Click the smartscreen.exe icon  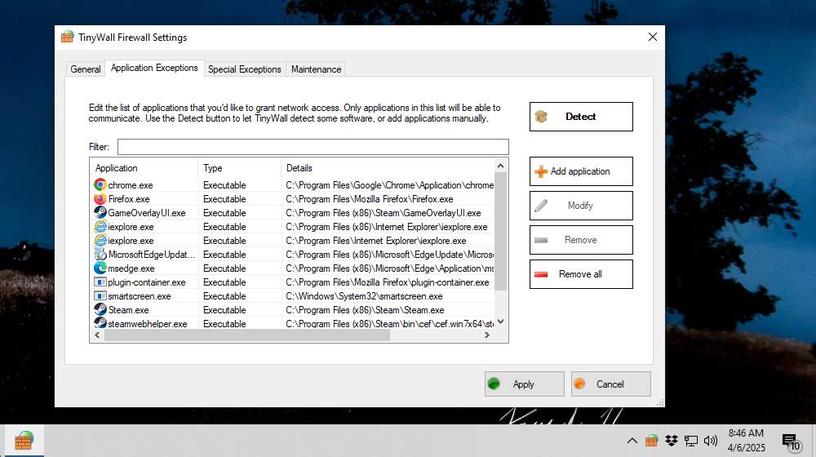[100, 295]
